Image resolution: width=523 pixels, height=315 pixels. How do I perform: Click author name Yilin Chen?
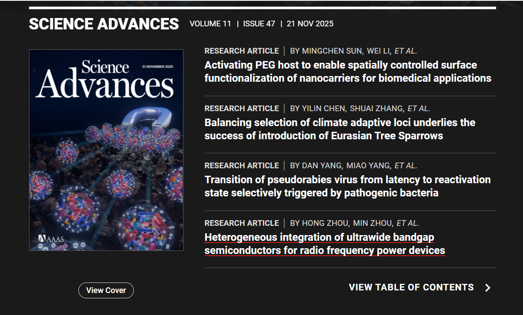tap(324, 109)
